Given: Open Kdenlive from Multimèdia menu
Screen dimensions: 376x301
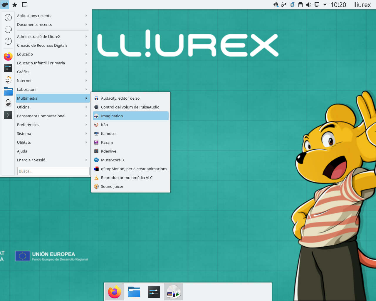Looking at the screenshot, I should (x=109, y=151).
